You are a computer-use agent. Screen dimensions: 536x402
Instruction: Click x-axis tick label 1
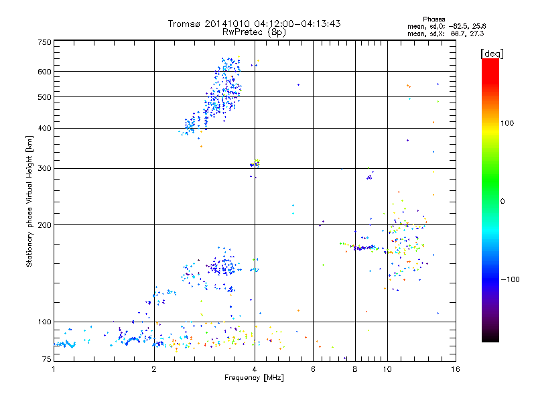(54, 369)
